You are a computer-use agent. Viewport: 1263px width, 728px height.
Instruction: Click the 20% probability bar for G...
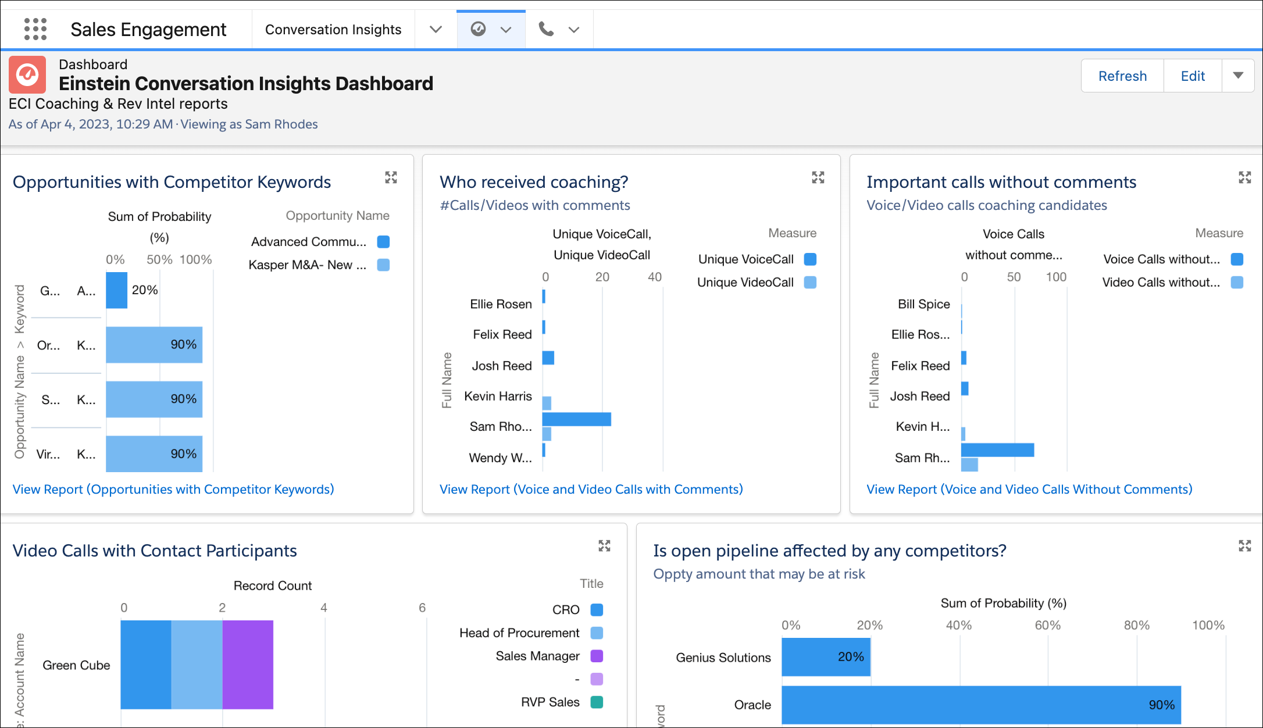tap(116, 290)
